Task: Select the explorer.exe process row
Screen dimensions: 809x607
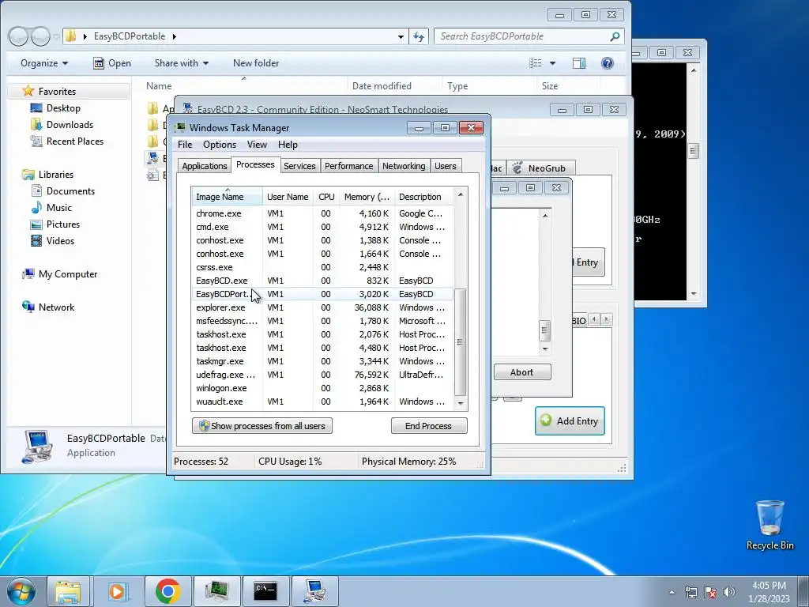Action: coord(322,307)
